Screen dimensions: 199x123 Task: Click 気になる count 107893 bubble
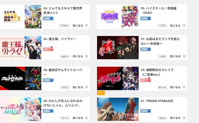coord(64,26)
